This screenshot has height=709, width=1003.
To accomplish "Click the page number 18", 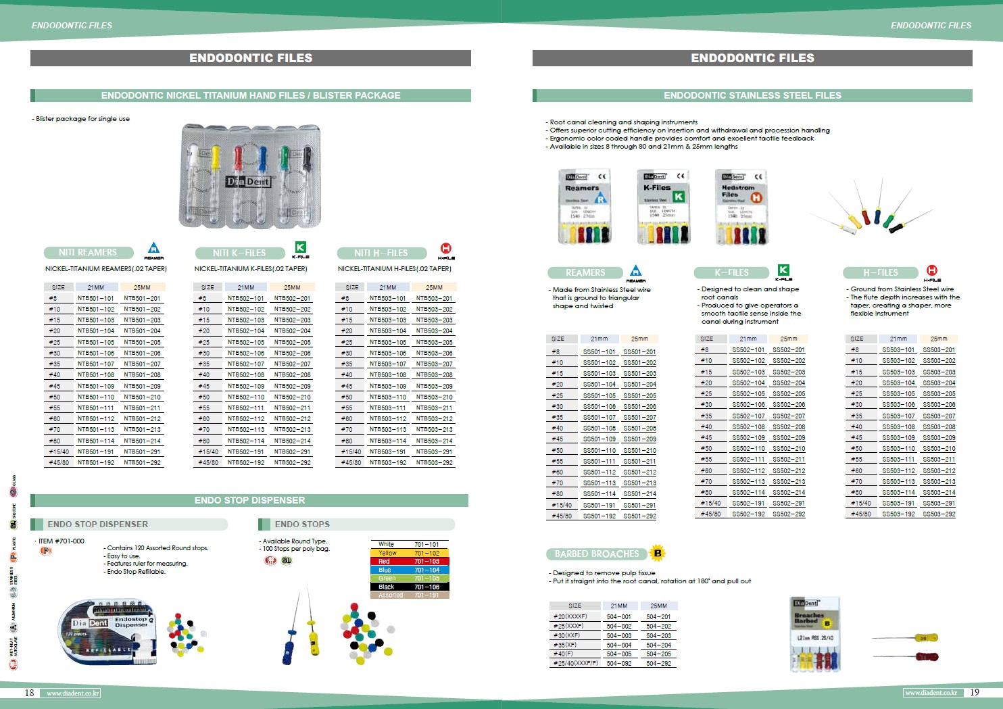I will tap(29, 693).
